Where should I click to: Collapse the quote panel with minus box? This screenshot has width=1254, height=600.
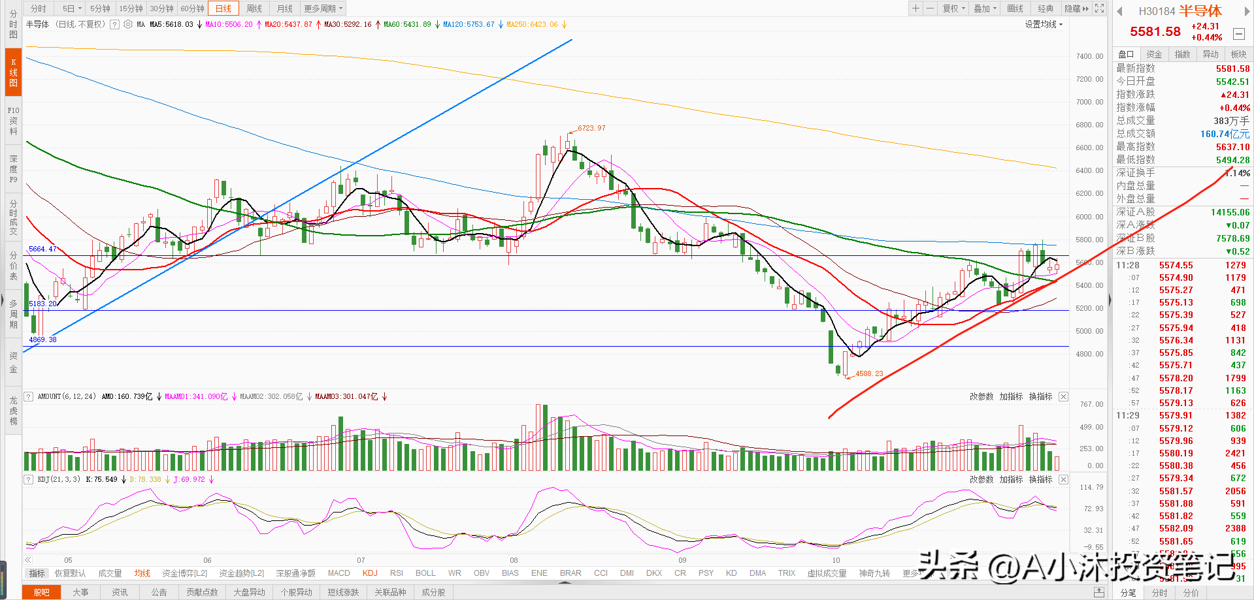click(x=1238, y=34)
